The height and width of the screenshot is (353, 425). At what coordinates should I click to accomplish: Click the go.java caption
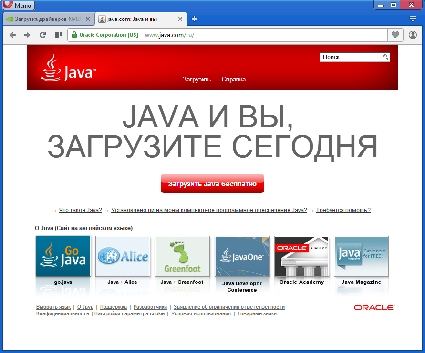[63, 282]
